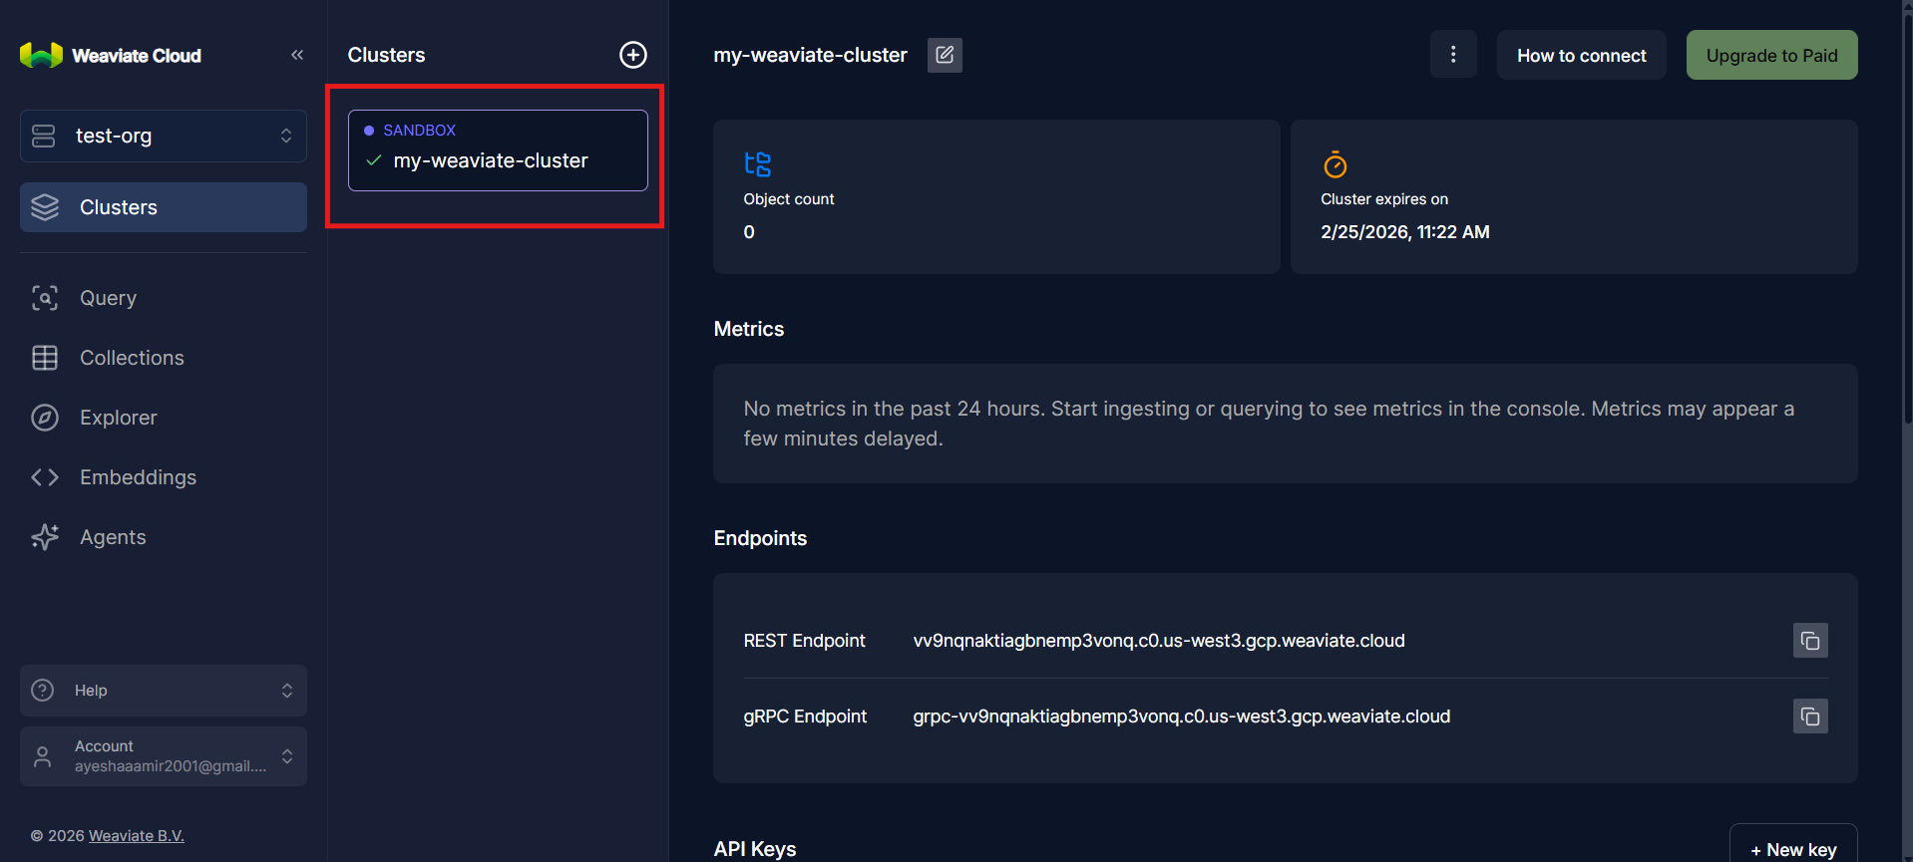Copy the REST Endpoint URL
Image resolution: width=1913 pixels, height=862 pixels.
coord(1809,641)
